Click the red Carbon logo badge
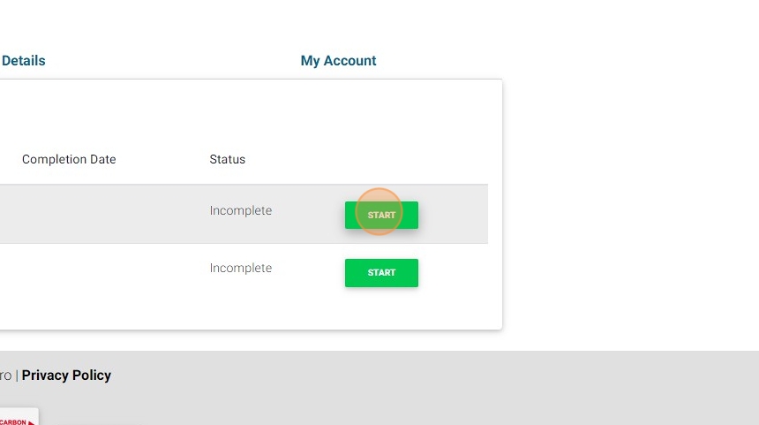 [16, 420]
